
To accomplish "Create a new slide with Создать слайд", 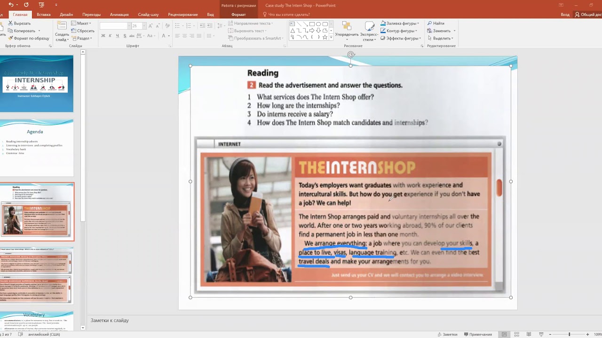I will [x=62, y=31].
